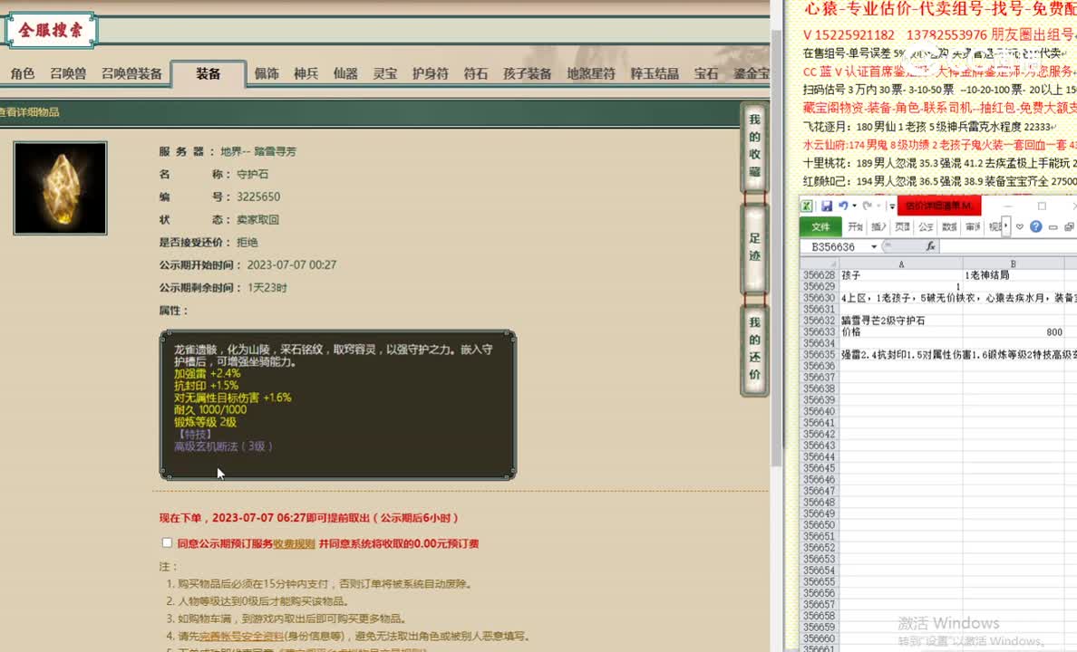Switch to the 公式 Formulas ribbon tab
Viewport: 1077px width, 652px height.
pos(926,226)
